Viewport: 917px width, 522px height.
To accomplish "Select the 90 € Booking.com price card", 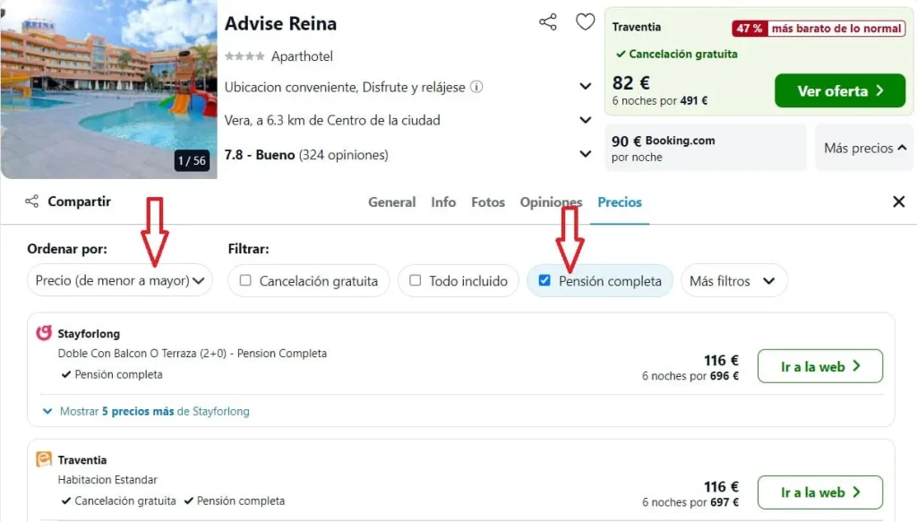I will (706, 148).
